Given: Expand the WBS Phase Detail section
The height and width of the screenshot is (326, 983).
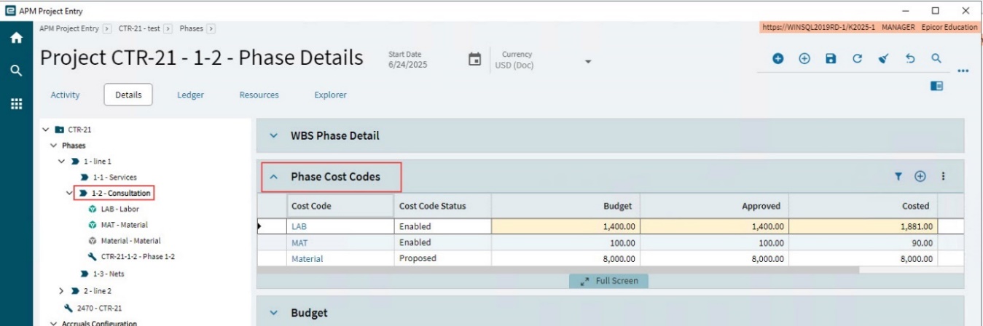Looking at the screenshot, I should pyautogui.click(x=274, y=135).
